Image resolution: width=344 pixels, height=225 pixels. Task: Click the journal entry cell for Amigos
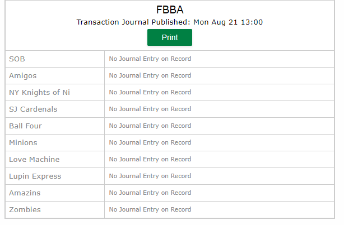click(220, 76)
